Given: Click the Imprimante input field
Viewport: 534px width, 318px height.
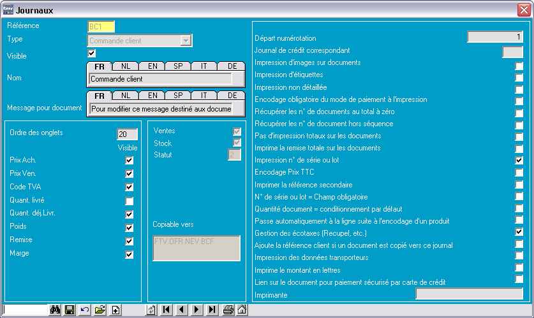Looking at the screenshot, I should [x=469, y=294].
